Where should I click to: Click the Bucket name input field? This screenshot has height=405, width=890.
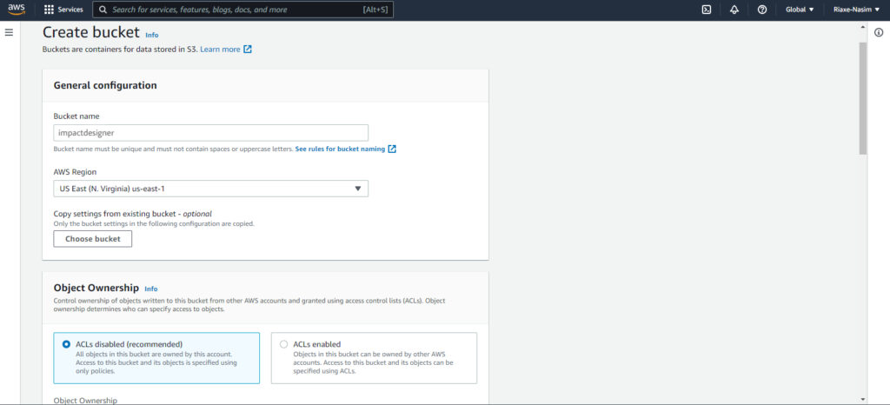tap(210, 133)
